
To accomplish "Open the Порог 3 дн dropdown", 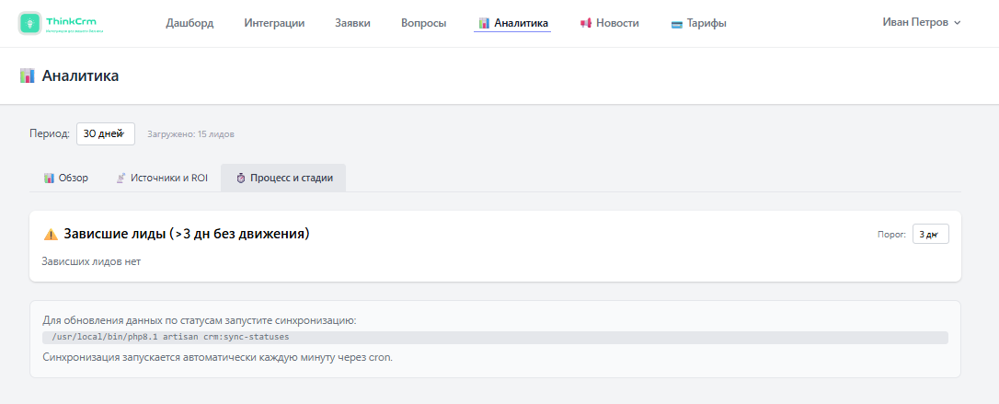I will (930, 234).
